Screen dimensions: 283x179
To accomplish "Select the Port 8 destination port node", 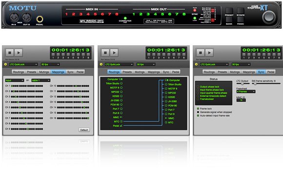I will click(x=166, y=114).
